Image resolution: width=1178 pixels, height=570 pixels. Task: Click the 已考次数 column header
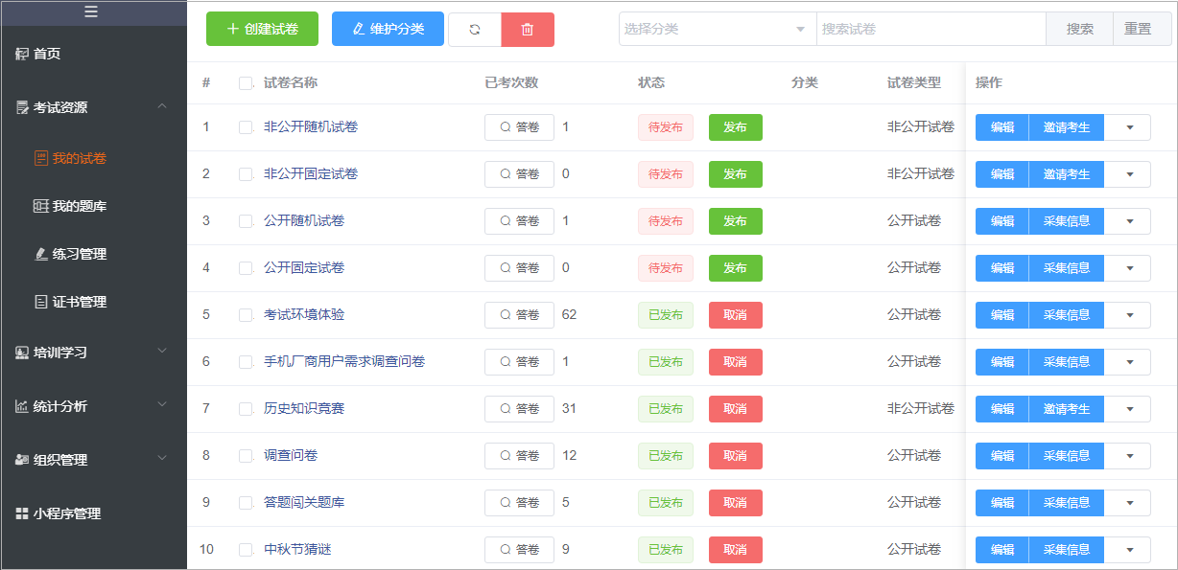[x=511, y=83]
